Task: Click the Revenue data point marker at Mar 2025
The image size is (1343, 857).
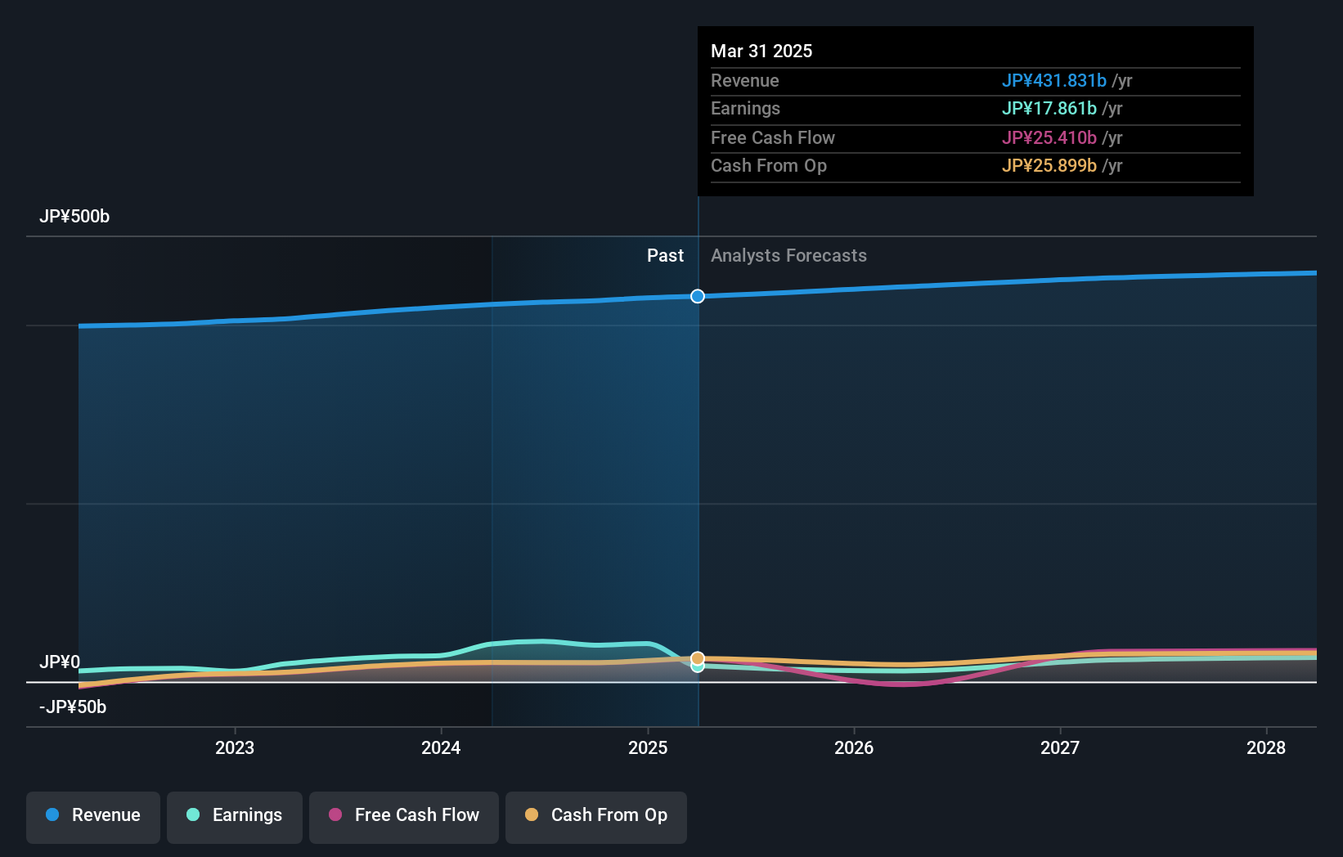Action: (698, 296)
